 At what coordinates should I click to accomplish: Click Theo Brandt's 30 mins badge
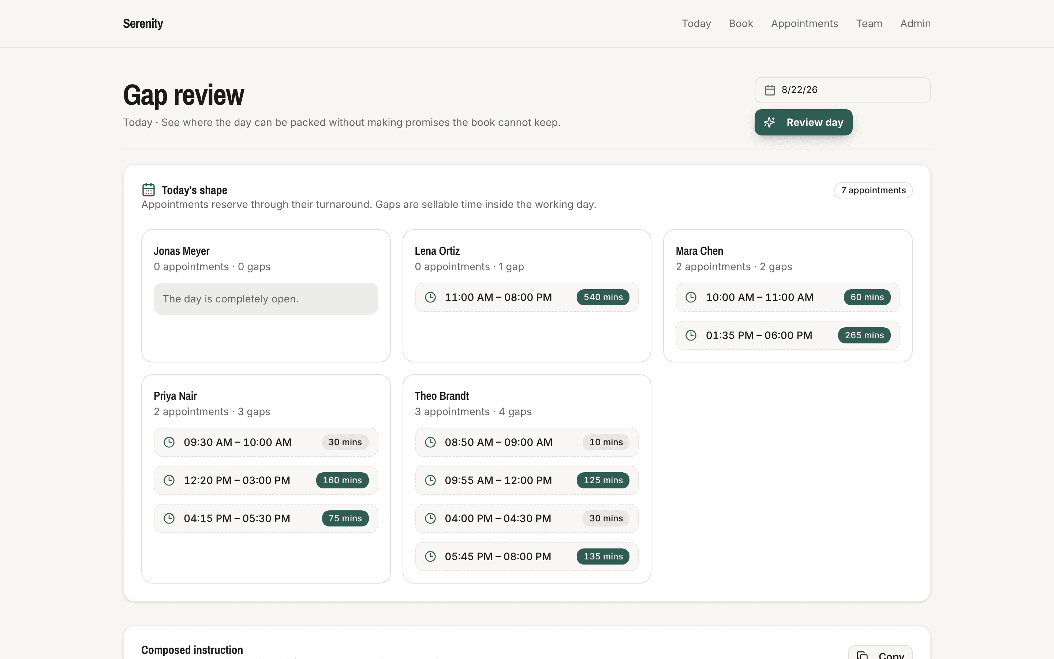(x=606, y=518)
